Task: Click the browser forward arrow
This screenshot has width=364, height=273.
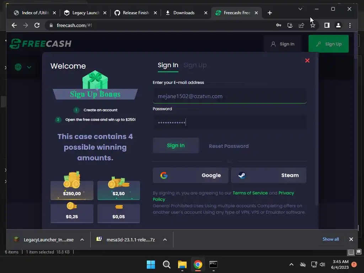Action: coord(26,25)
